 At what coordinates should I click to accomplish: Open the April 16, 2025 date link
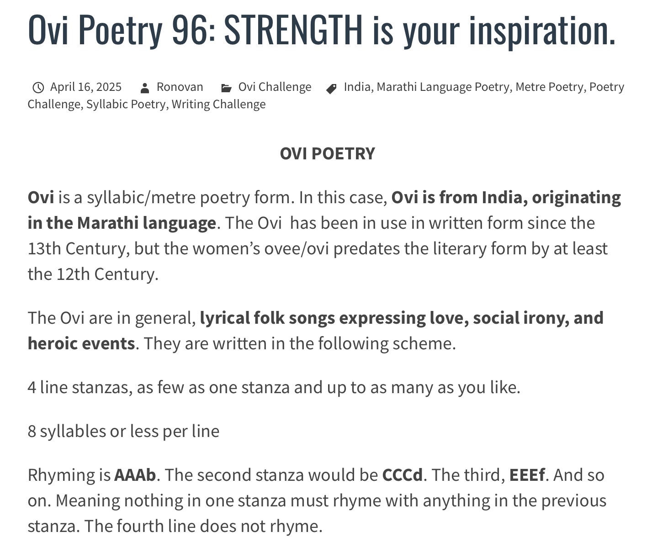point(86,87)
